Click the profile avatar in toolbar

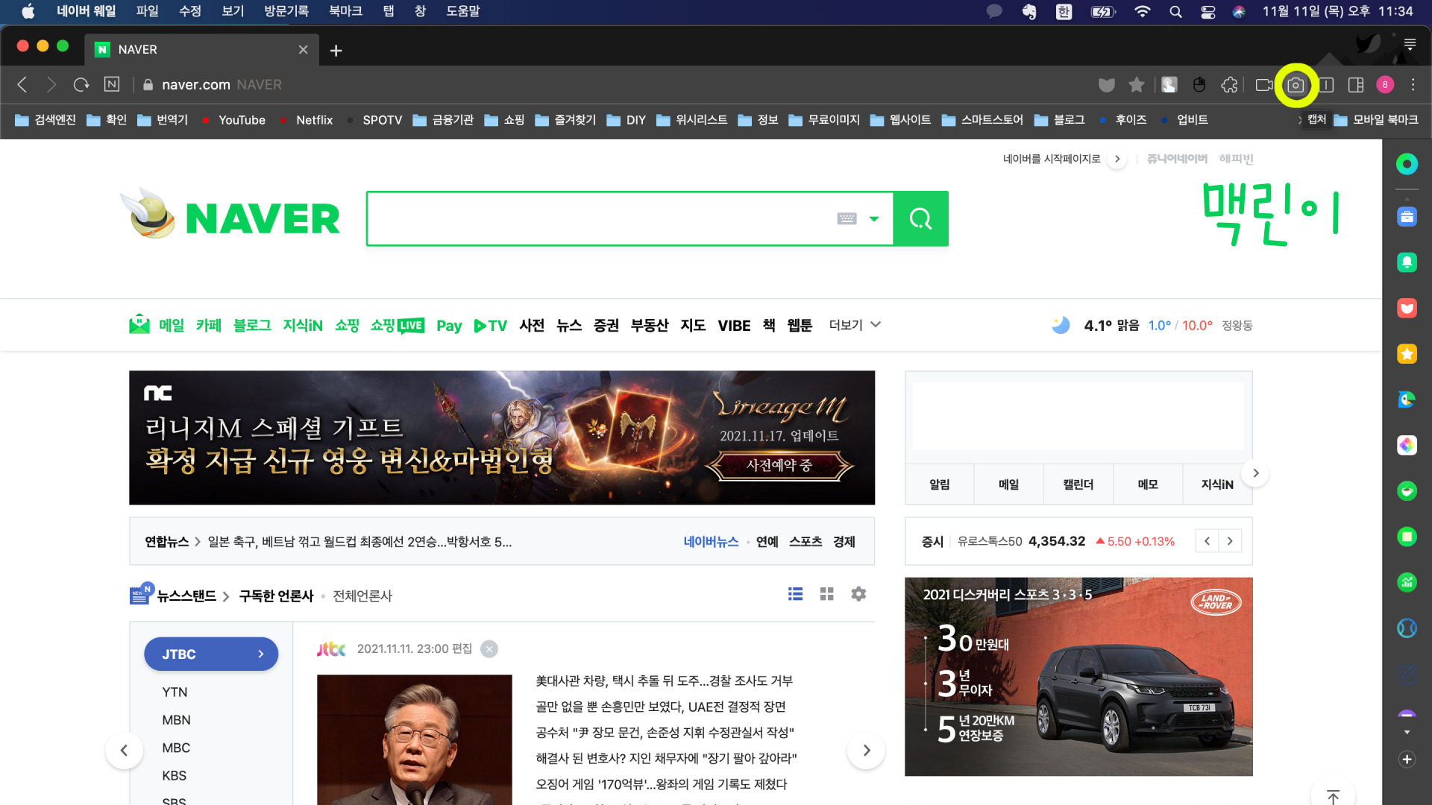[x=1385, y=85]
